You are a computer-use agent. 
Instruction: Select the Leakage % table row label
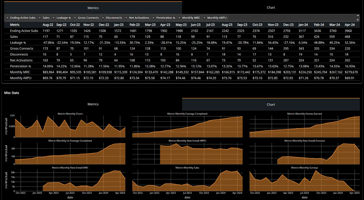[x=18, y=43]
